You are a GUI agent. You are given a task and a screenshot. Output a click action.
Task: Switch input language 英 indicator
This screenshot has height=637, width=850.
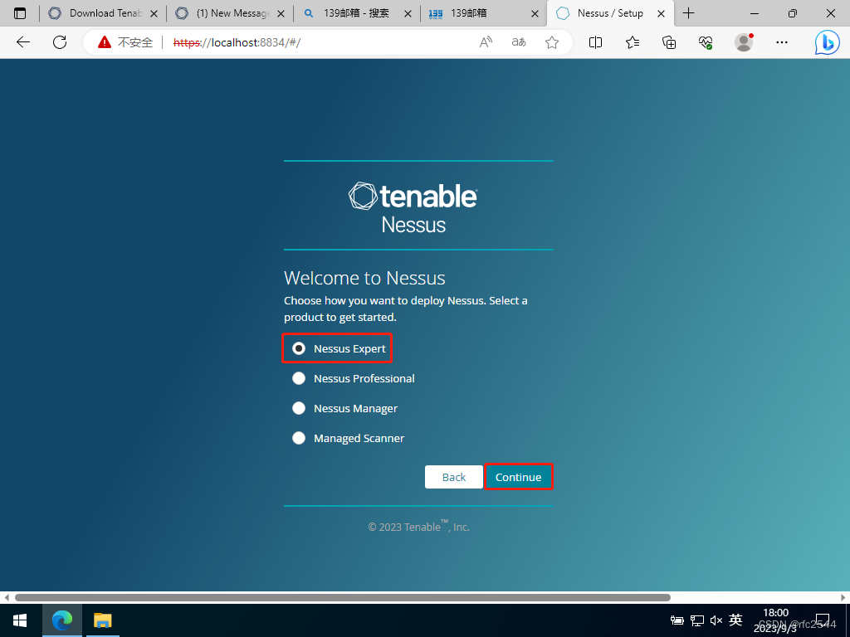click(735, 619)
